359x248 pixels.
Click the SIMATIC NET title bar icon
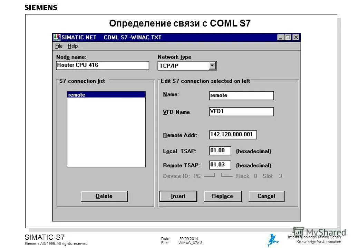56,37
